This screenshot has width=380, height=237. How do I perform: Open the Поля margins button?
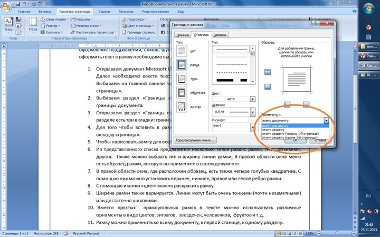(x=33, y=25)
